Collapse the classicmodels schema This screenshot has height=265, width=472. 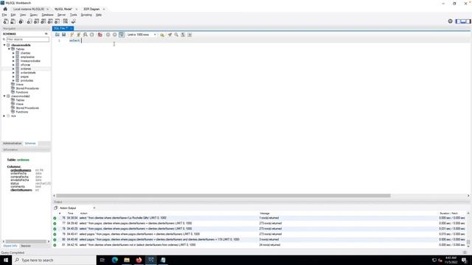4,45
